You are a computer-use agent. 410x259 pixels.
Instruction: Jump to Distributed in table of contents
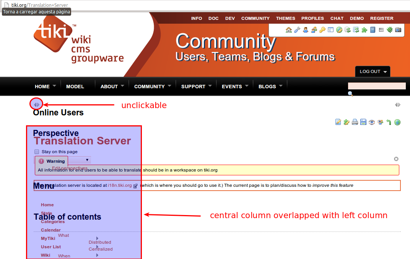[100, 242]
